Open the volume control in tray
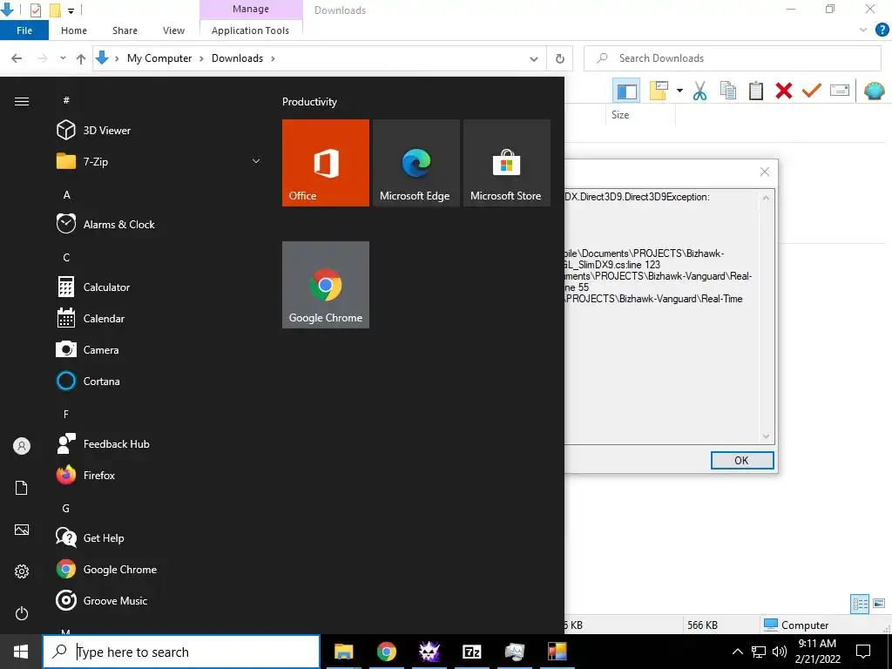The width and height of the screenshot is (892, 669). [780, 652]
